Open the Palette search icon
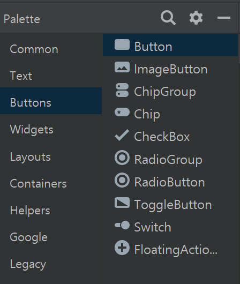Viewport: 240px width, 284px height. point(168,18)
